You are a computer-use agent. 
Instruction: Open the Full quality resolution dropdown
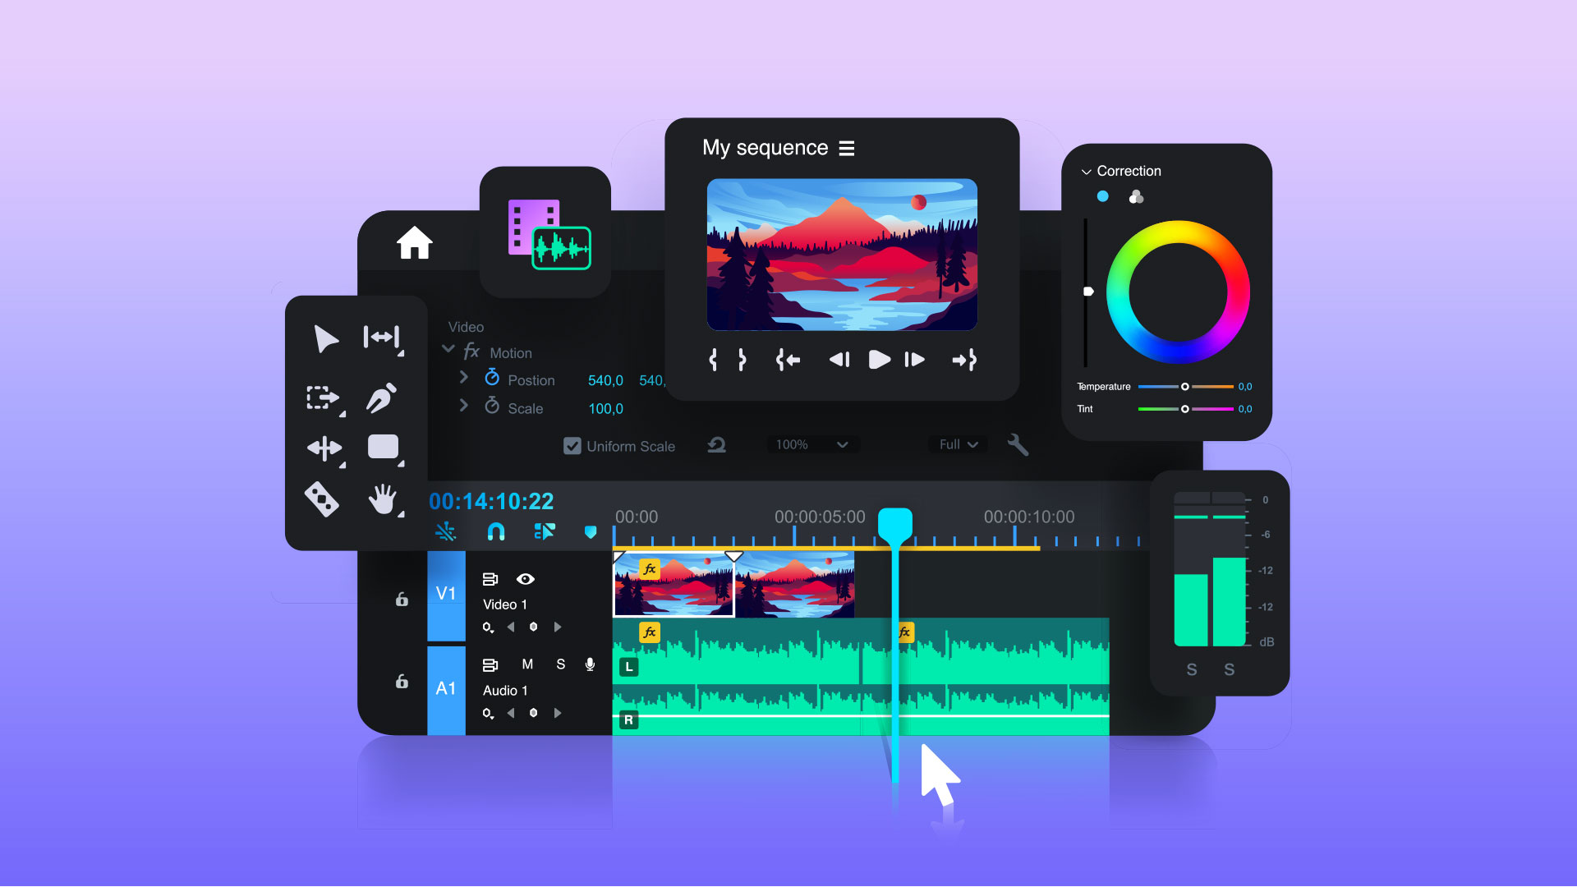tap(959, 444)
